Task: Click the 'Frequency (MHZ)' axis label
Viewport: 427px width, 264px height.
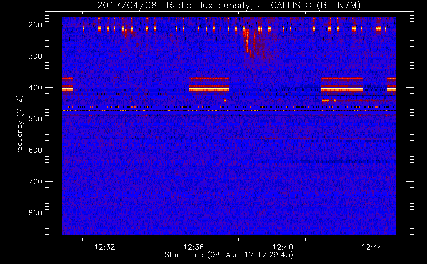Action: point(20,126)
